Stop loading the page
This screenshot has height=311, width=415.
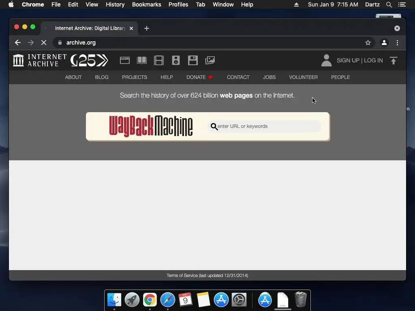click(x=44, y=43)
